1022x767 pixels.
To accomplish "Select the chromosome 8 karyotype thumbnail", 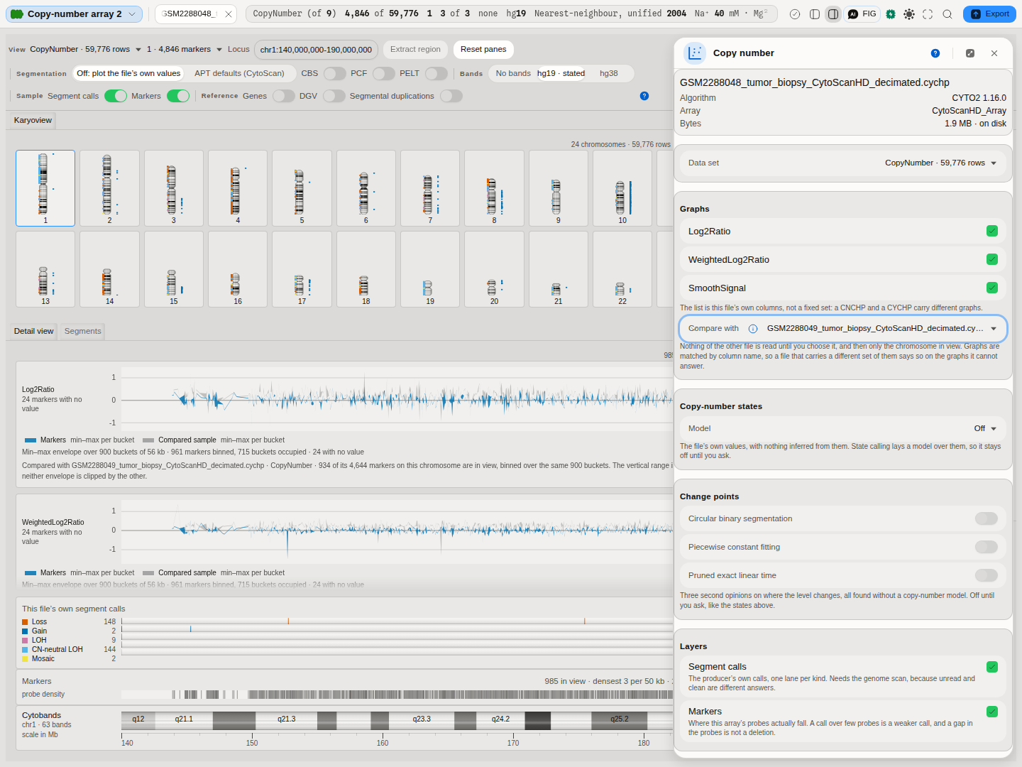I will (x=494, y=188).
